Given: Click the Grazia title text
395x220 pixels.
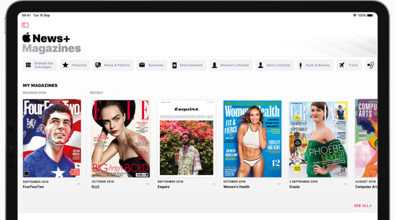Looking at the screenshot, I should click(294, 187).
